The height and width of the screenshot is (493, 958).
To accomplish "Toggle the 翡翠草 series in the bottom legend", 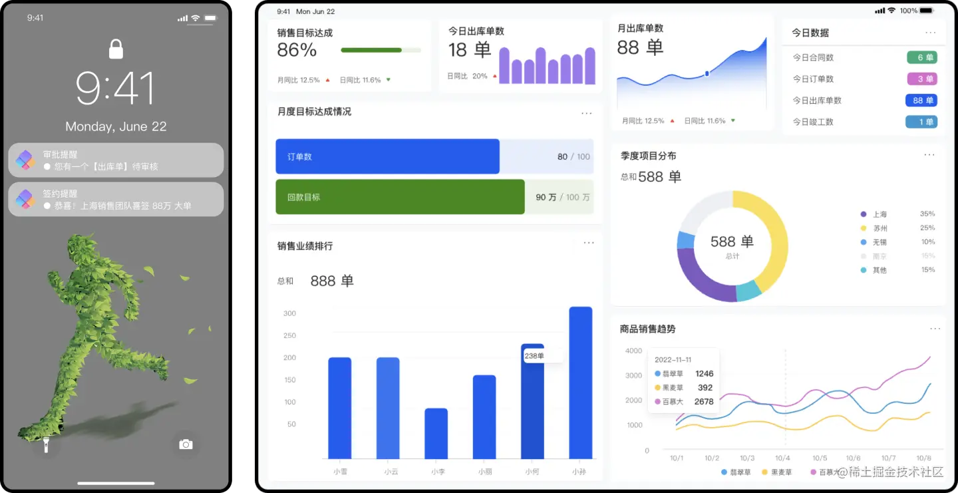I will pos(736,472).
